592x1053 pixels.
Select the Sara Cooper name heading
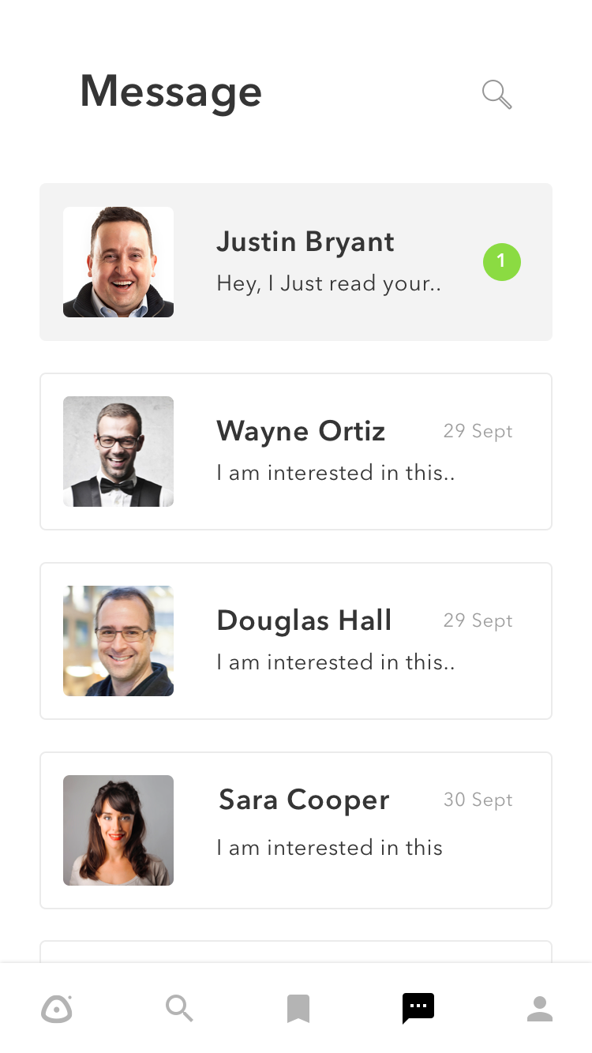coord(304,800)
